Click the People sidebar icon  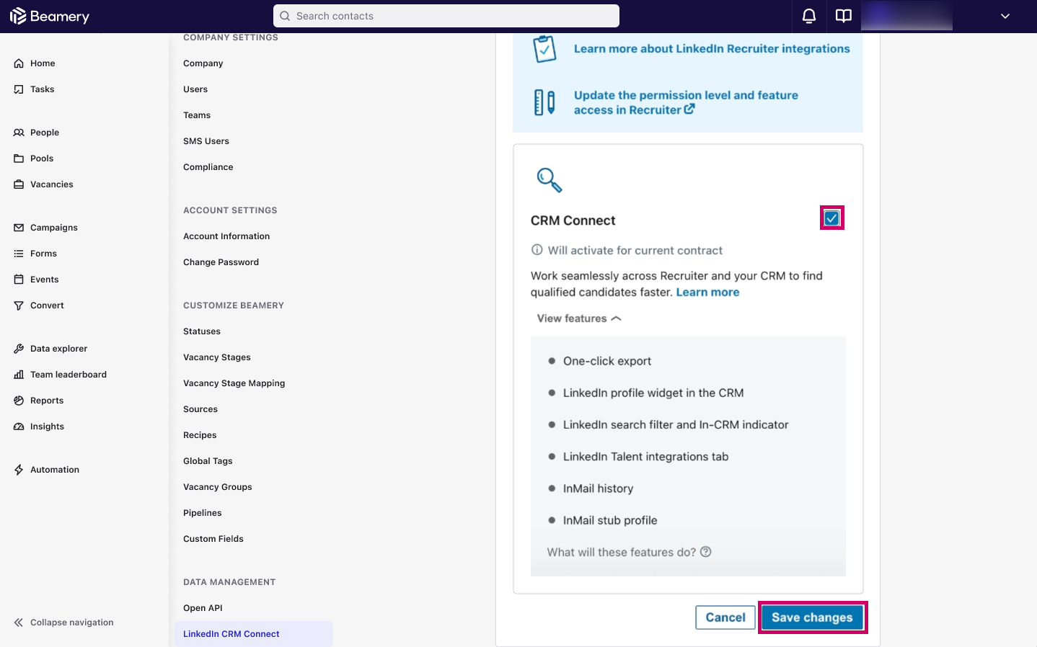point(19,133)
